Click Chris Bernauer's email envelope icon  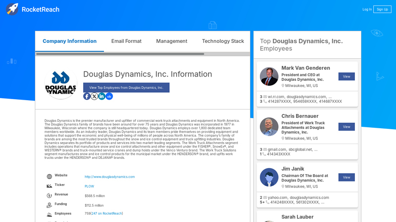point(265,149)
